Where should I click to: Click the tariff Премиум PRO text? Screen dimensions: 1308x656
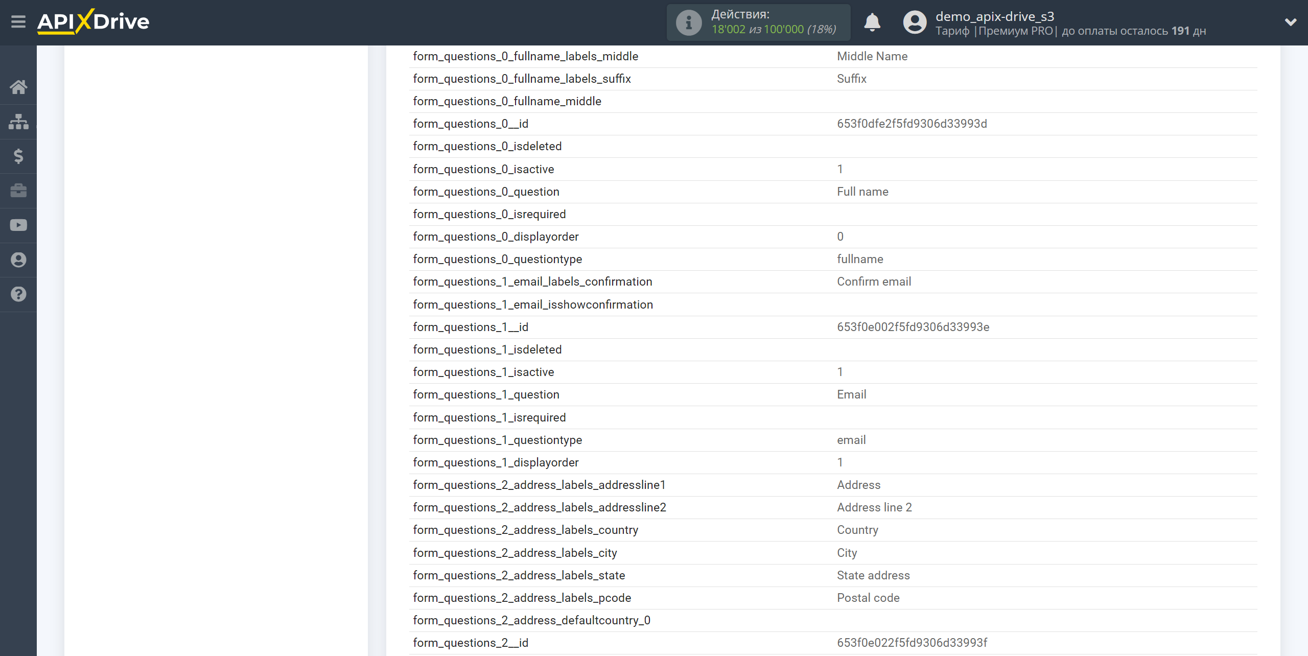tap(1016, 31)
